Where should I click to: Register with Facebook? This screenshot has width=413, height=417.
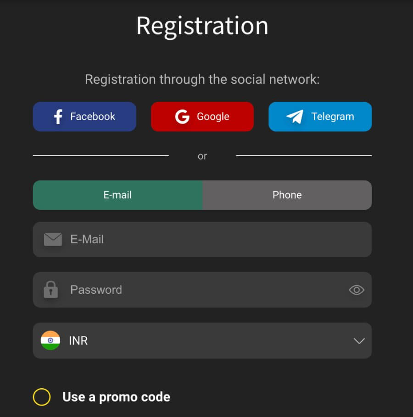click(x=84, y=116)
